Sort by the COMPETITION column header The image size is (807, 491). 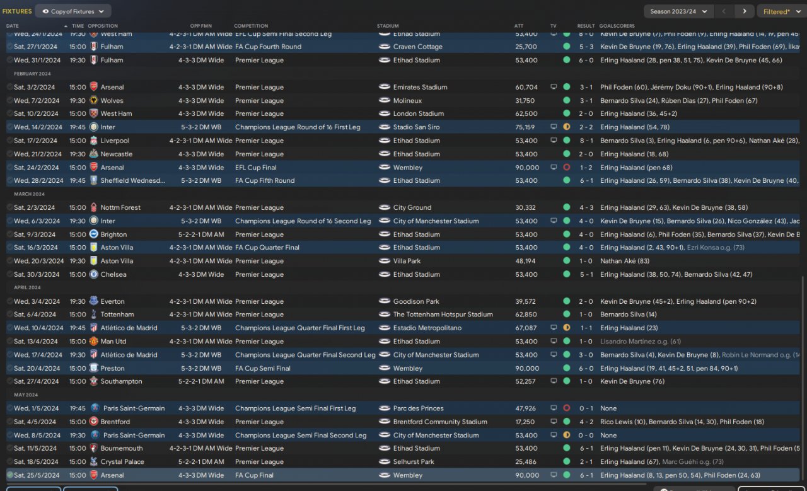[x=251, y=26]
